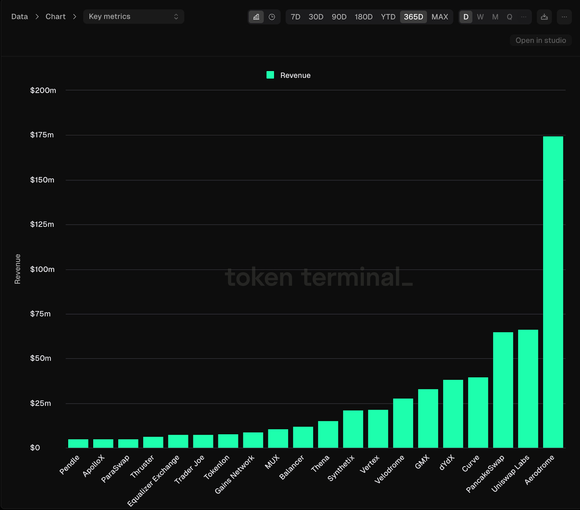Viewport: 580px width, 510px height.
Task: Click the $50m y-axis label
Action: point(41,358)
